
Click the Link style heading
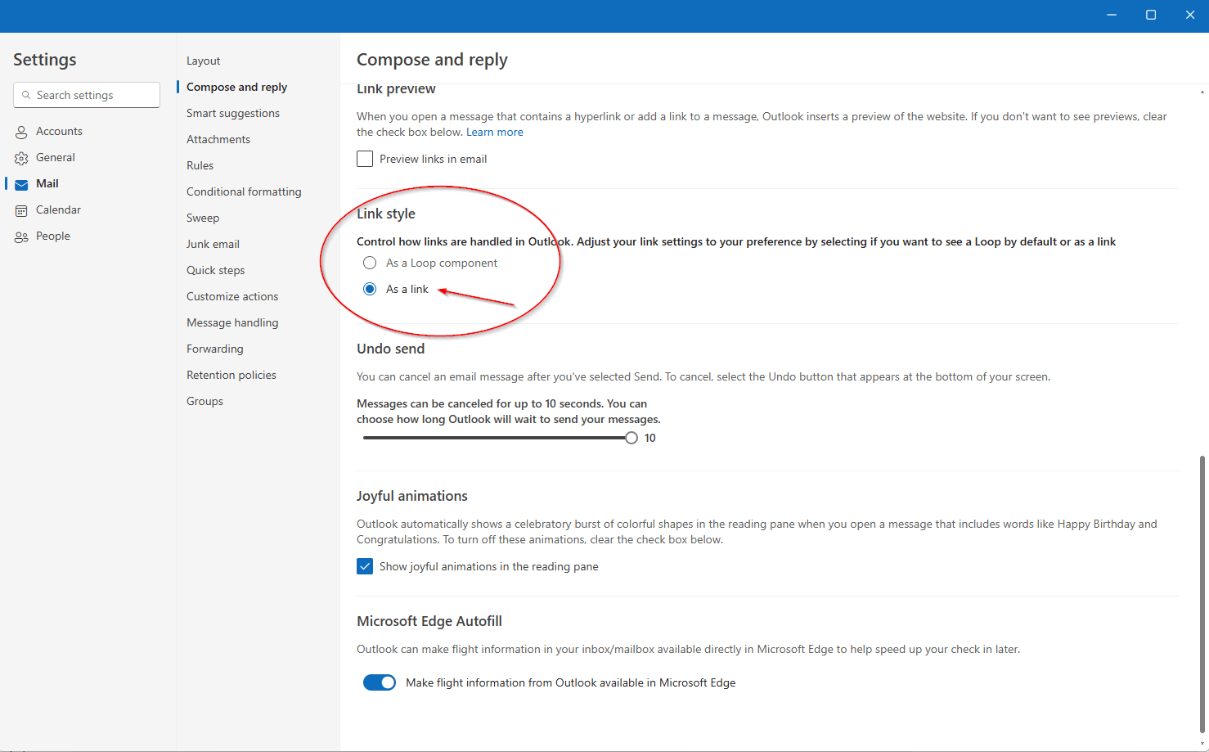[386, 214]
